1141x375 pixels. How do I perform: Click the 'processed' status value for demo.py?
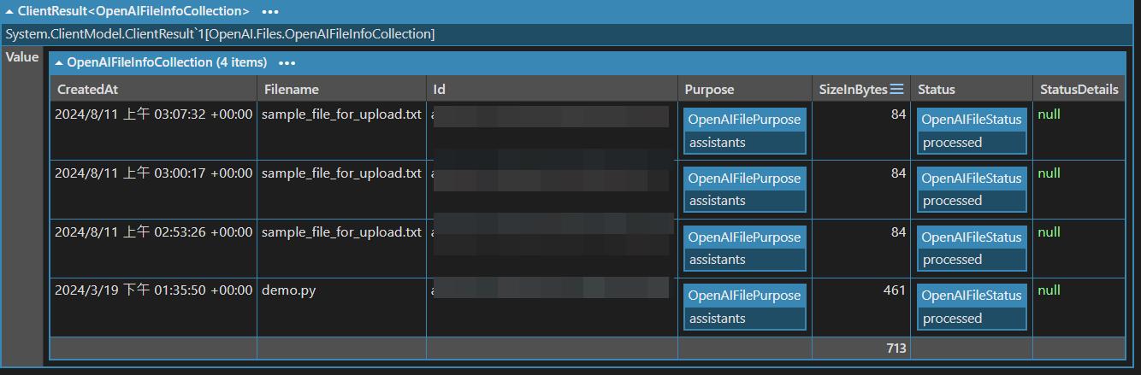pos(952,319)
